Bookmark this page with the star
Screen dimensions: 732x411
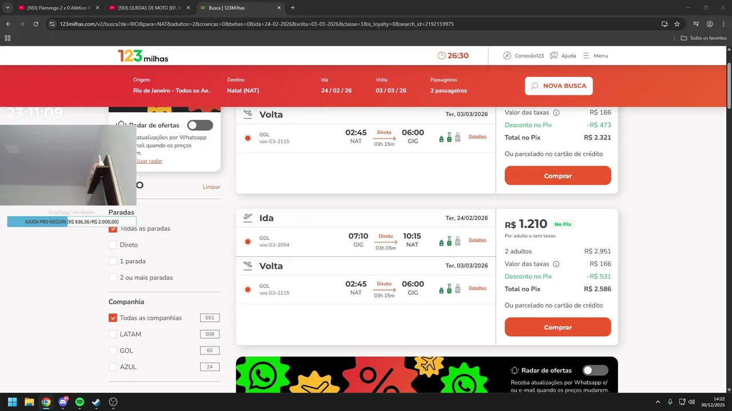coord(677,24)
